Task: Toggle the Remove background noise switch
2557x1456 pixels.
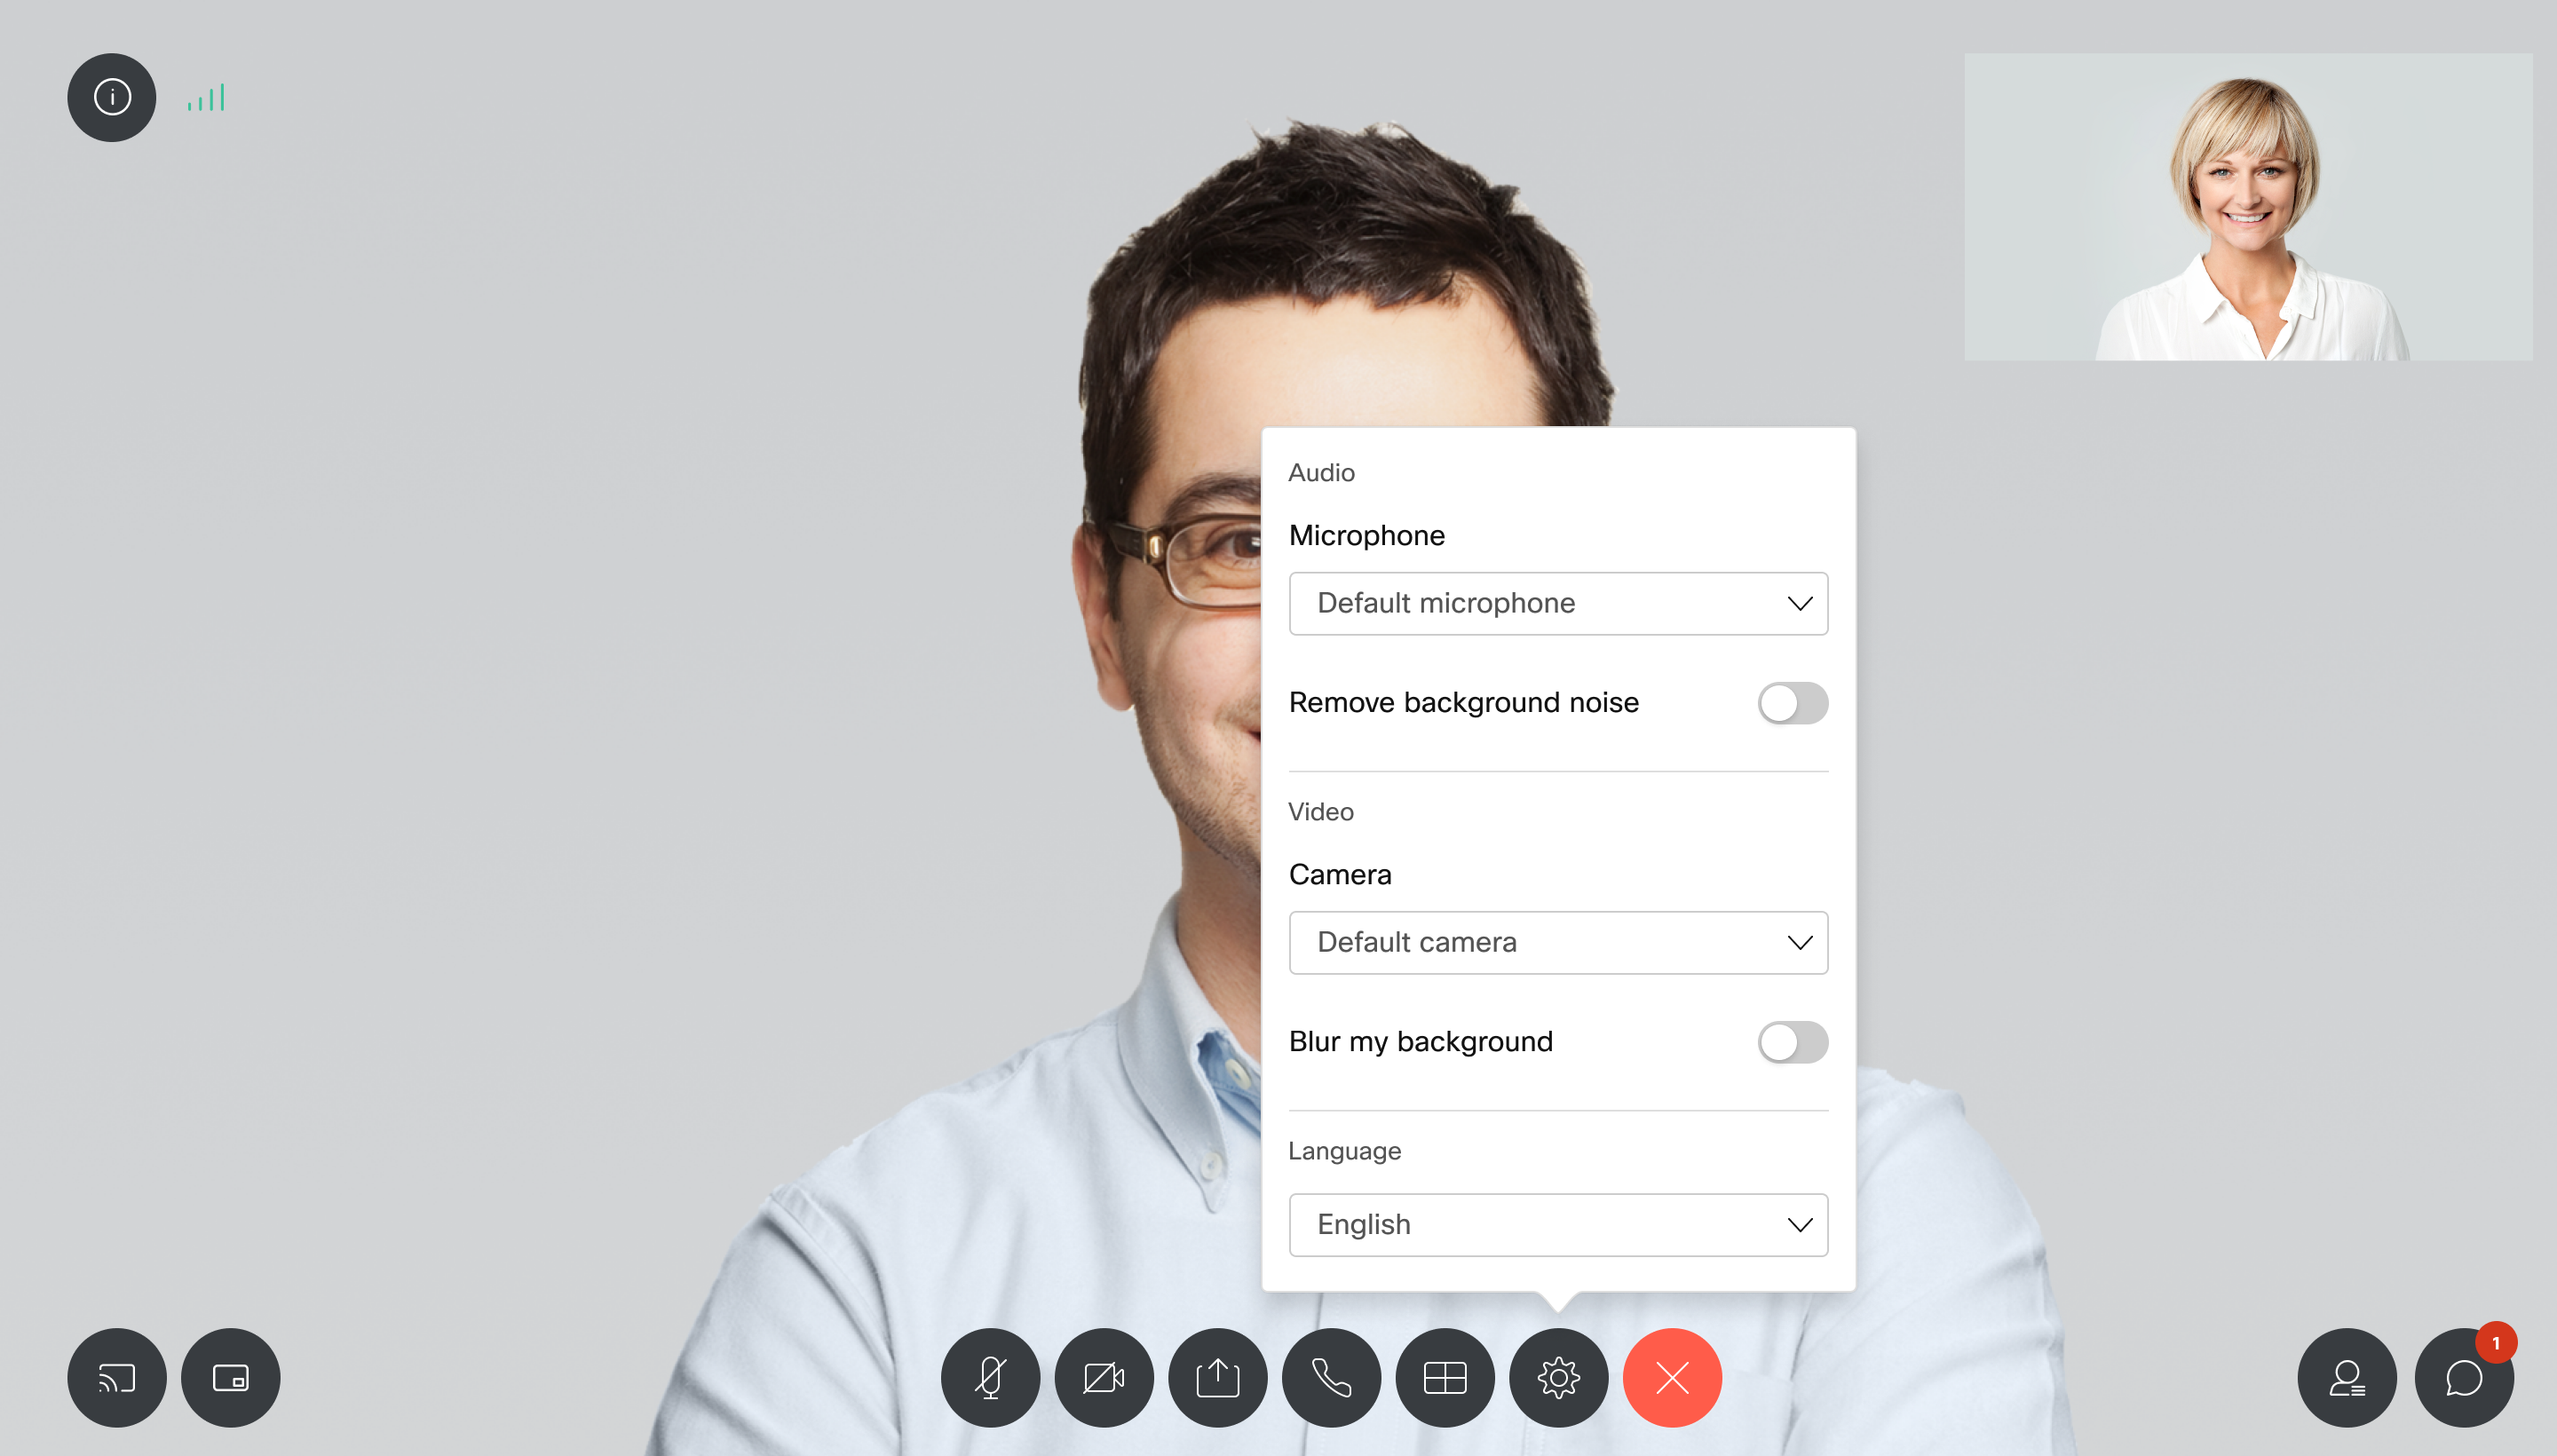Action: click(1792, 700)
